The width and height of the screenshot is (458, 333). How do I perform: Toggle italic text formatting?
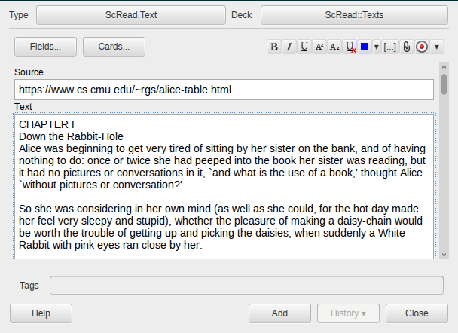pyautogui.click(x=289, y=47)
